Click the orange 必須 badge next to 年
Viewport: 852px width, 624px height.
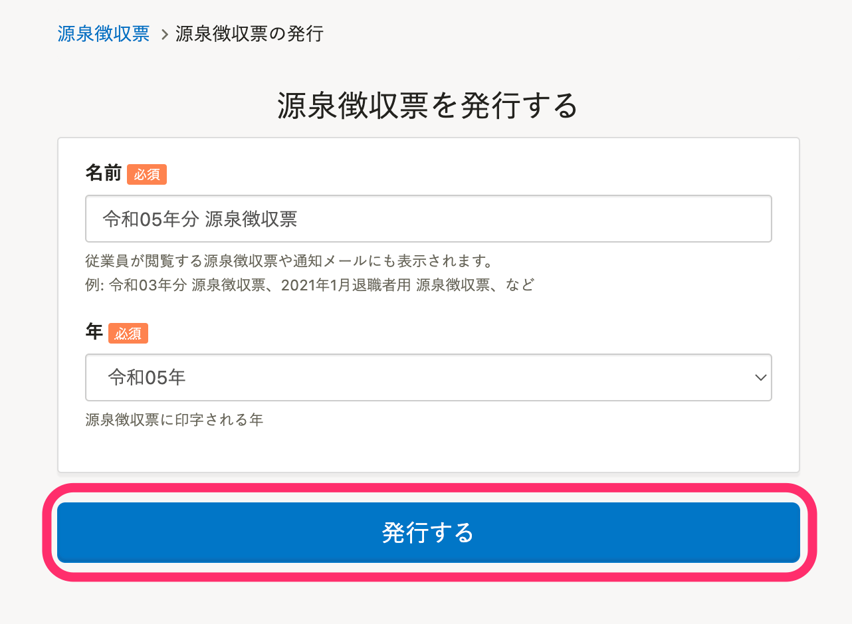click(x=128, y=333)
